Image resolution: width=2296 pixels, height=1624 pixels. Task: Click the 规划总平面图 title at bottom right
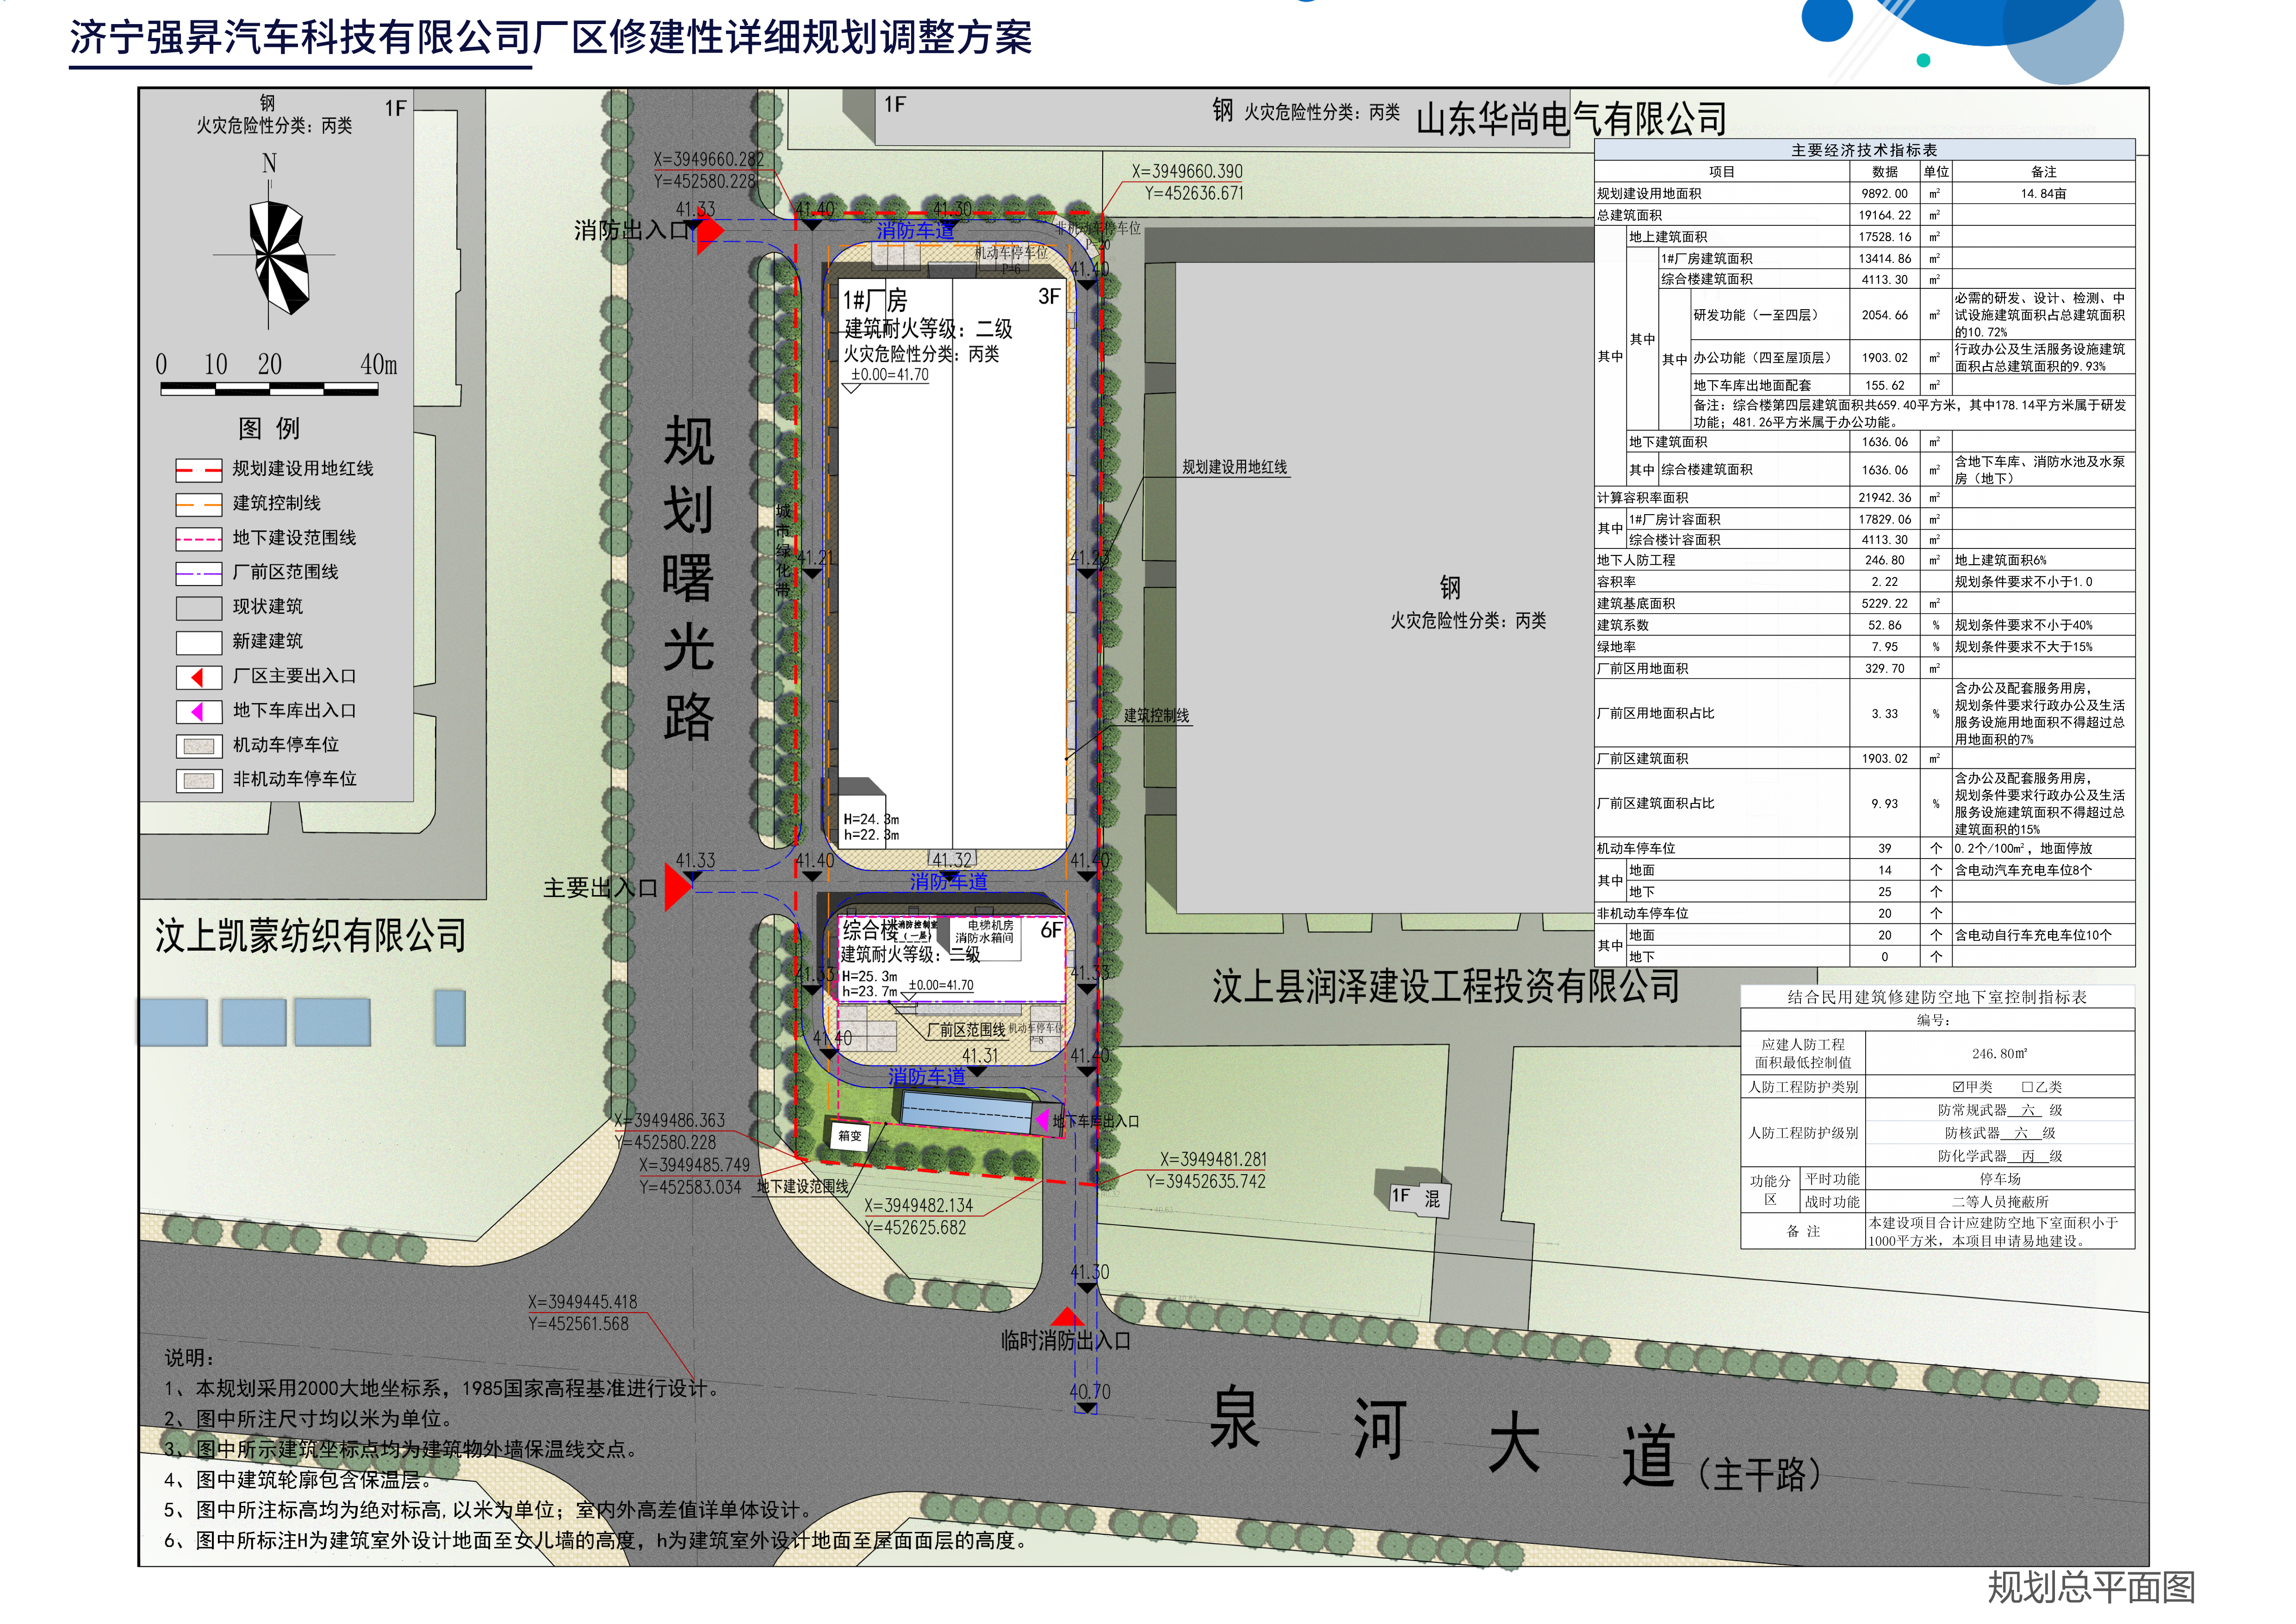click(x=2091, y=1586)
